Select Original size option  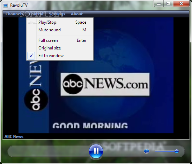click(x=60, y=48)
